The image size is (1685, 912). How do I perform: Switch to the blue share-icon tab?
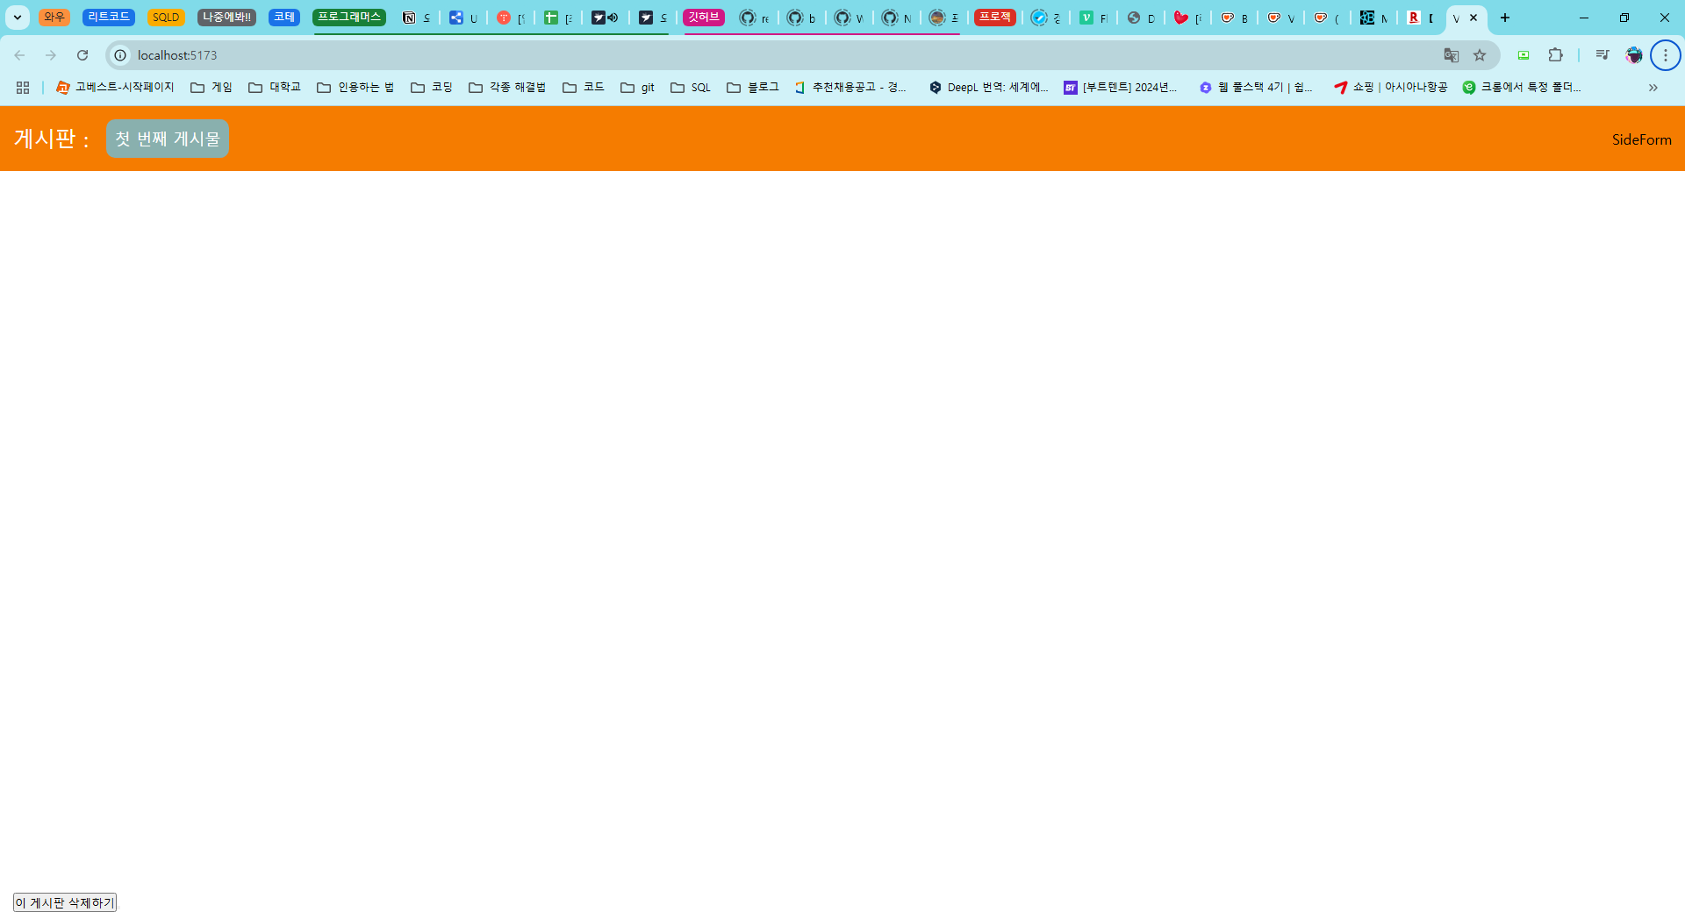coord(463,18)
